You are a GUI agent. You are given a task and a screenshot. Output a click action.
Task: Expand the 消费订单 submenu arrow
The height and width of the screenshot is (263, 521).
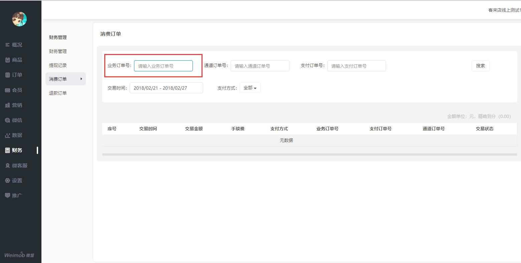click(81, 79)
